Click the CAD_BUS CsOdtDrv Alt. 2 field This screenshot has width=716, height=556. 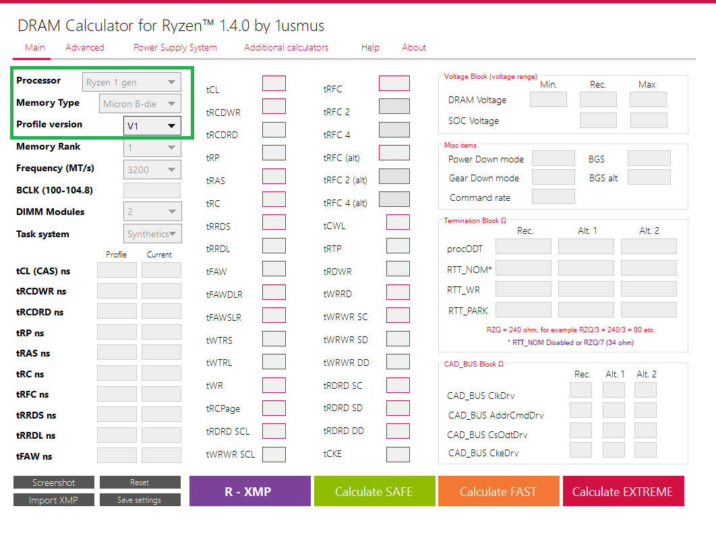[x=645, y=431]
